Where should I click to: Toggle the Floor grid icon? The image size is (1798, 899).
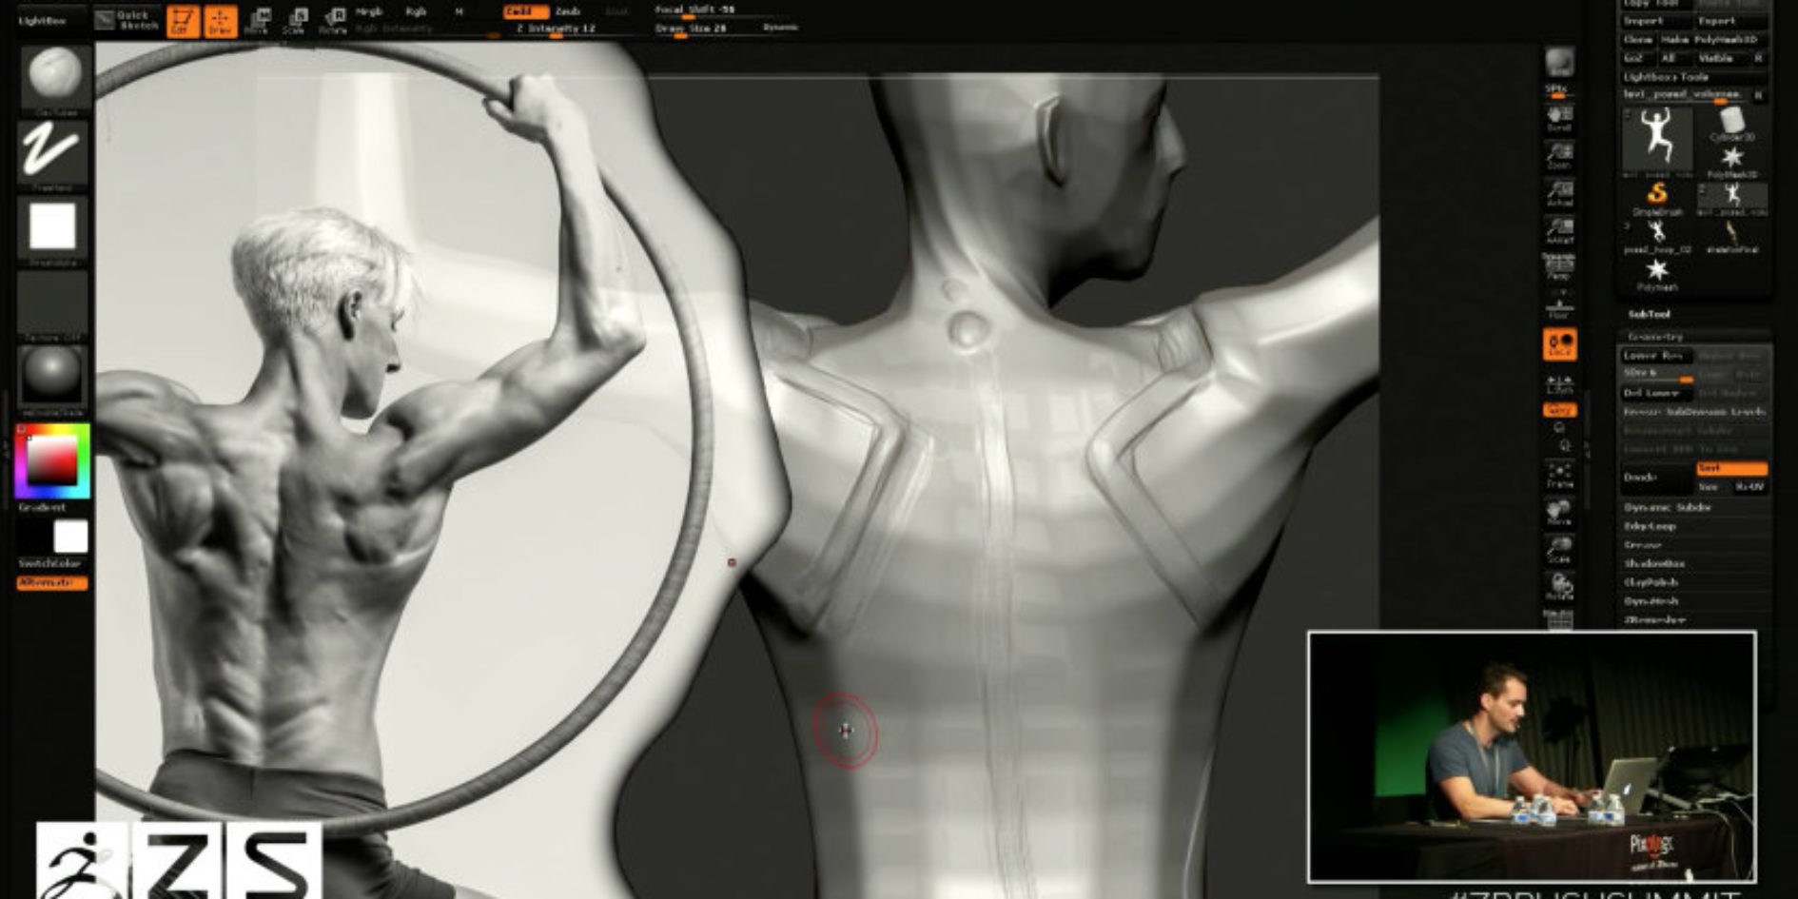coord(1559,307)
